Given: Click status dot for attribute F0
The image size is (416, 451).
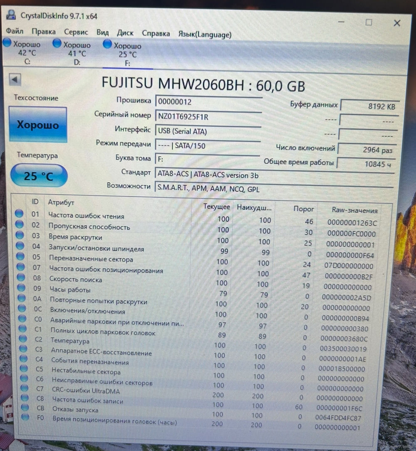Looking at the screenshot, I should 25,416.
